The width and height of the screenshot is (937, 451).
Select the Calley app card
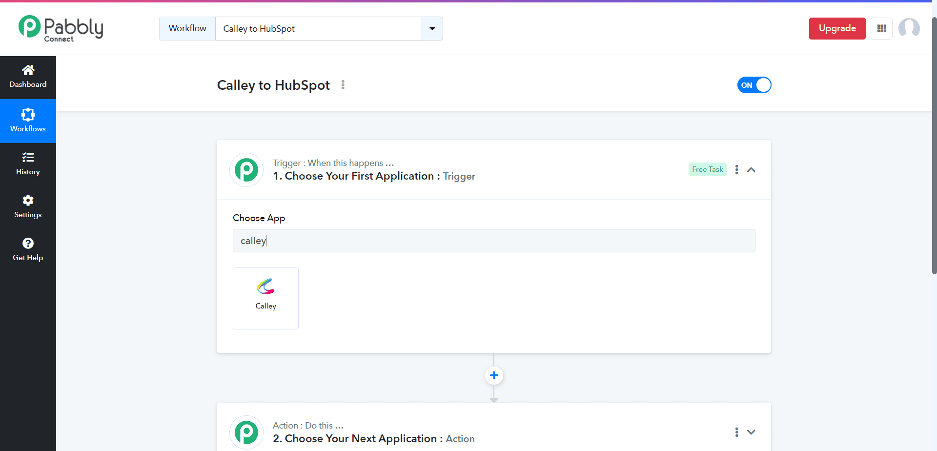[265, 298]
